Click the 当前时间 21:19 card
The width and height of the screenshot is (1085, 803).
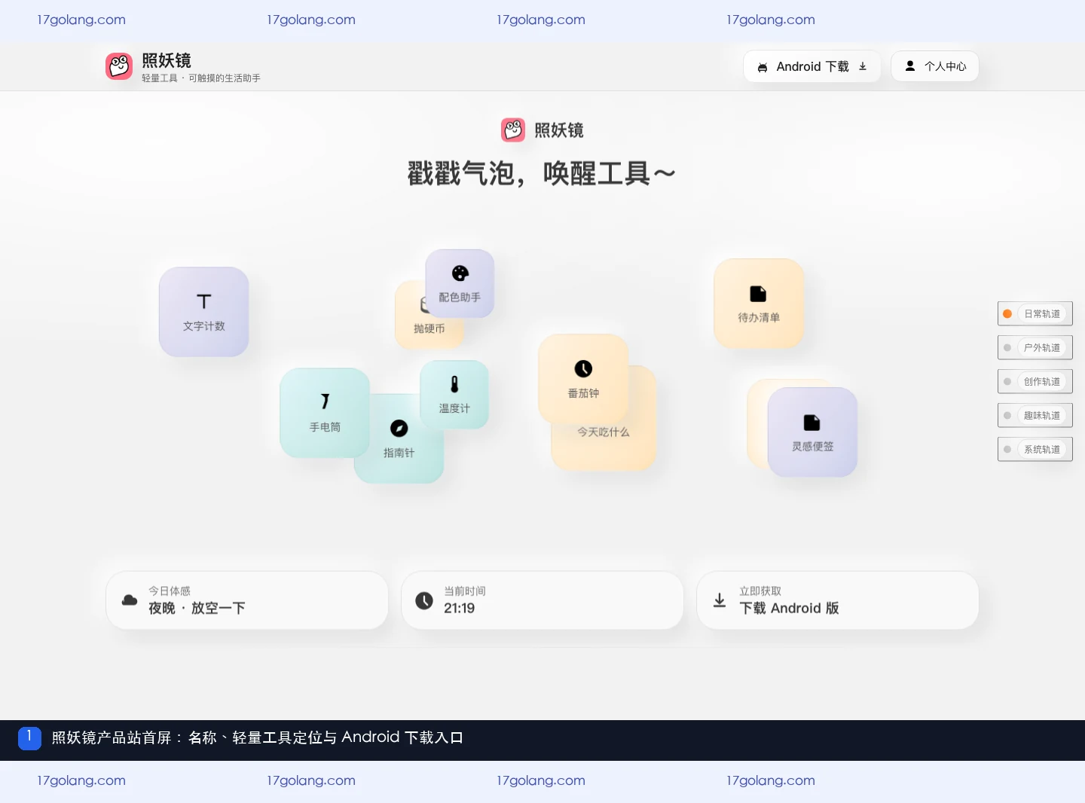click(542, 600)
